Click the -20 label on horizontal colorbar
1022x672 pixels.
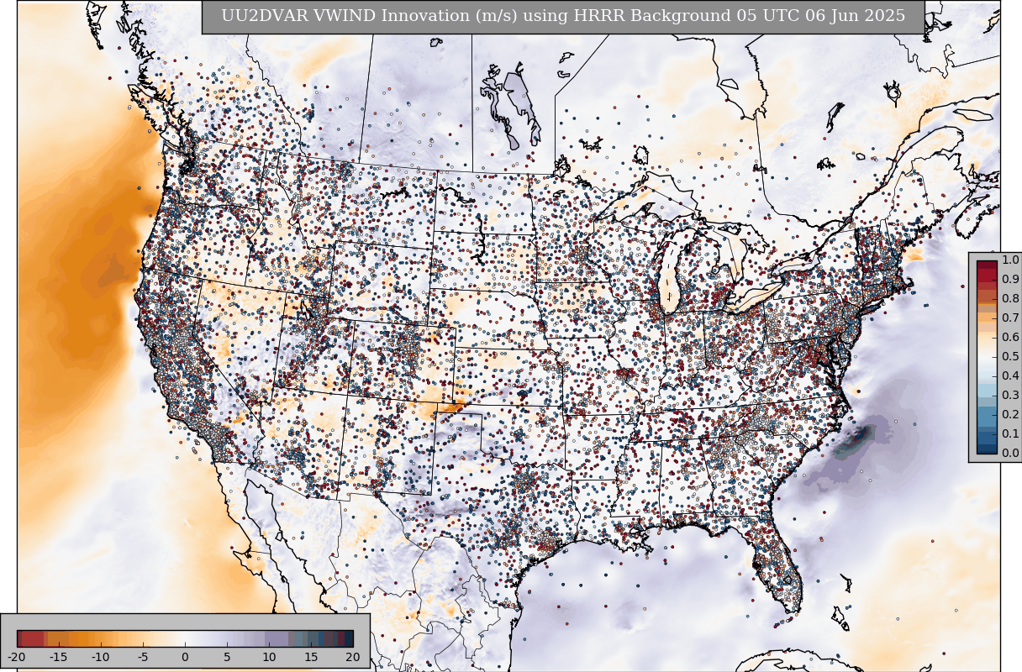point(16,656)
